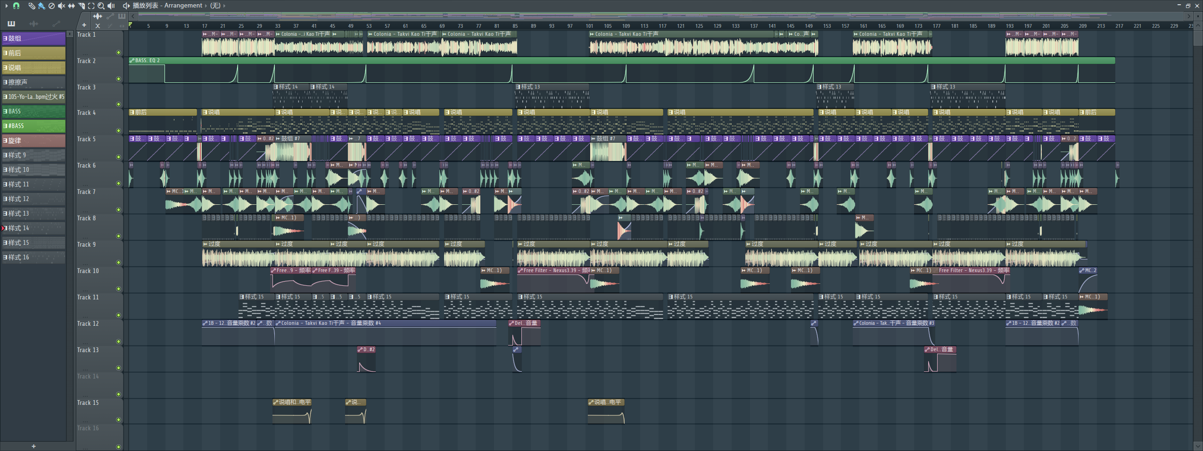Select the Paint brush tool
This screenshot has height=451, width=1203.
[x=41, y=6]
